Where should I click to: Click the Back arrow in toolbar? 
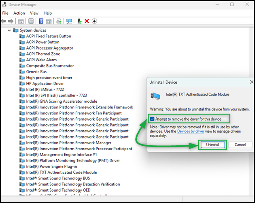[4, 21]
